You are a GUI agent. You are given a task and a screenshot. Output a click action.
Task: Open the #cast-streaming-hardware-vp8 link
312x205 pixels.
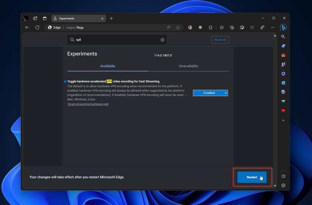click(x=88, y=104)
